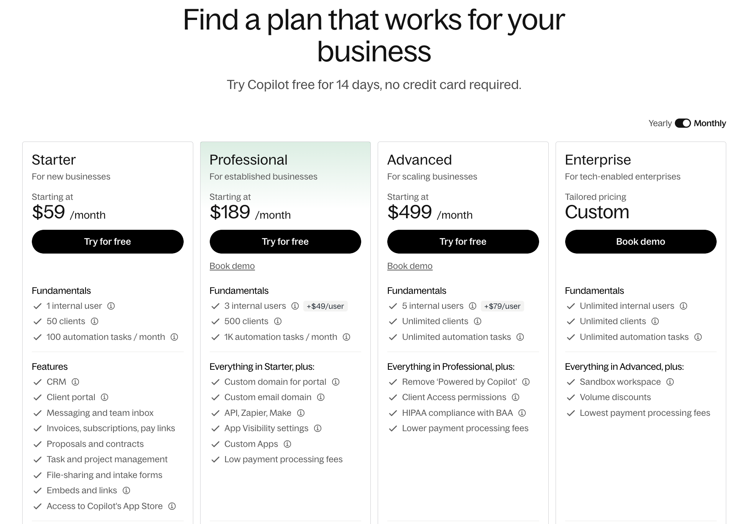Open the CRM feature info icon
This screenshot has width=750, height=524.
(x=76, y=382)
